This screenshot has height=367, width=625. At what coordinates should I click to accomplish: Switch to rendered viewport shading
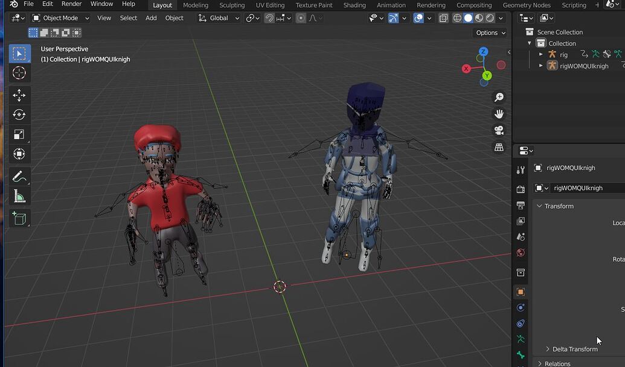pos(490,18)
